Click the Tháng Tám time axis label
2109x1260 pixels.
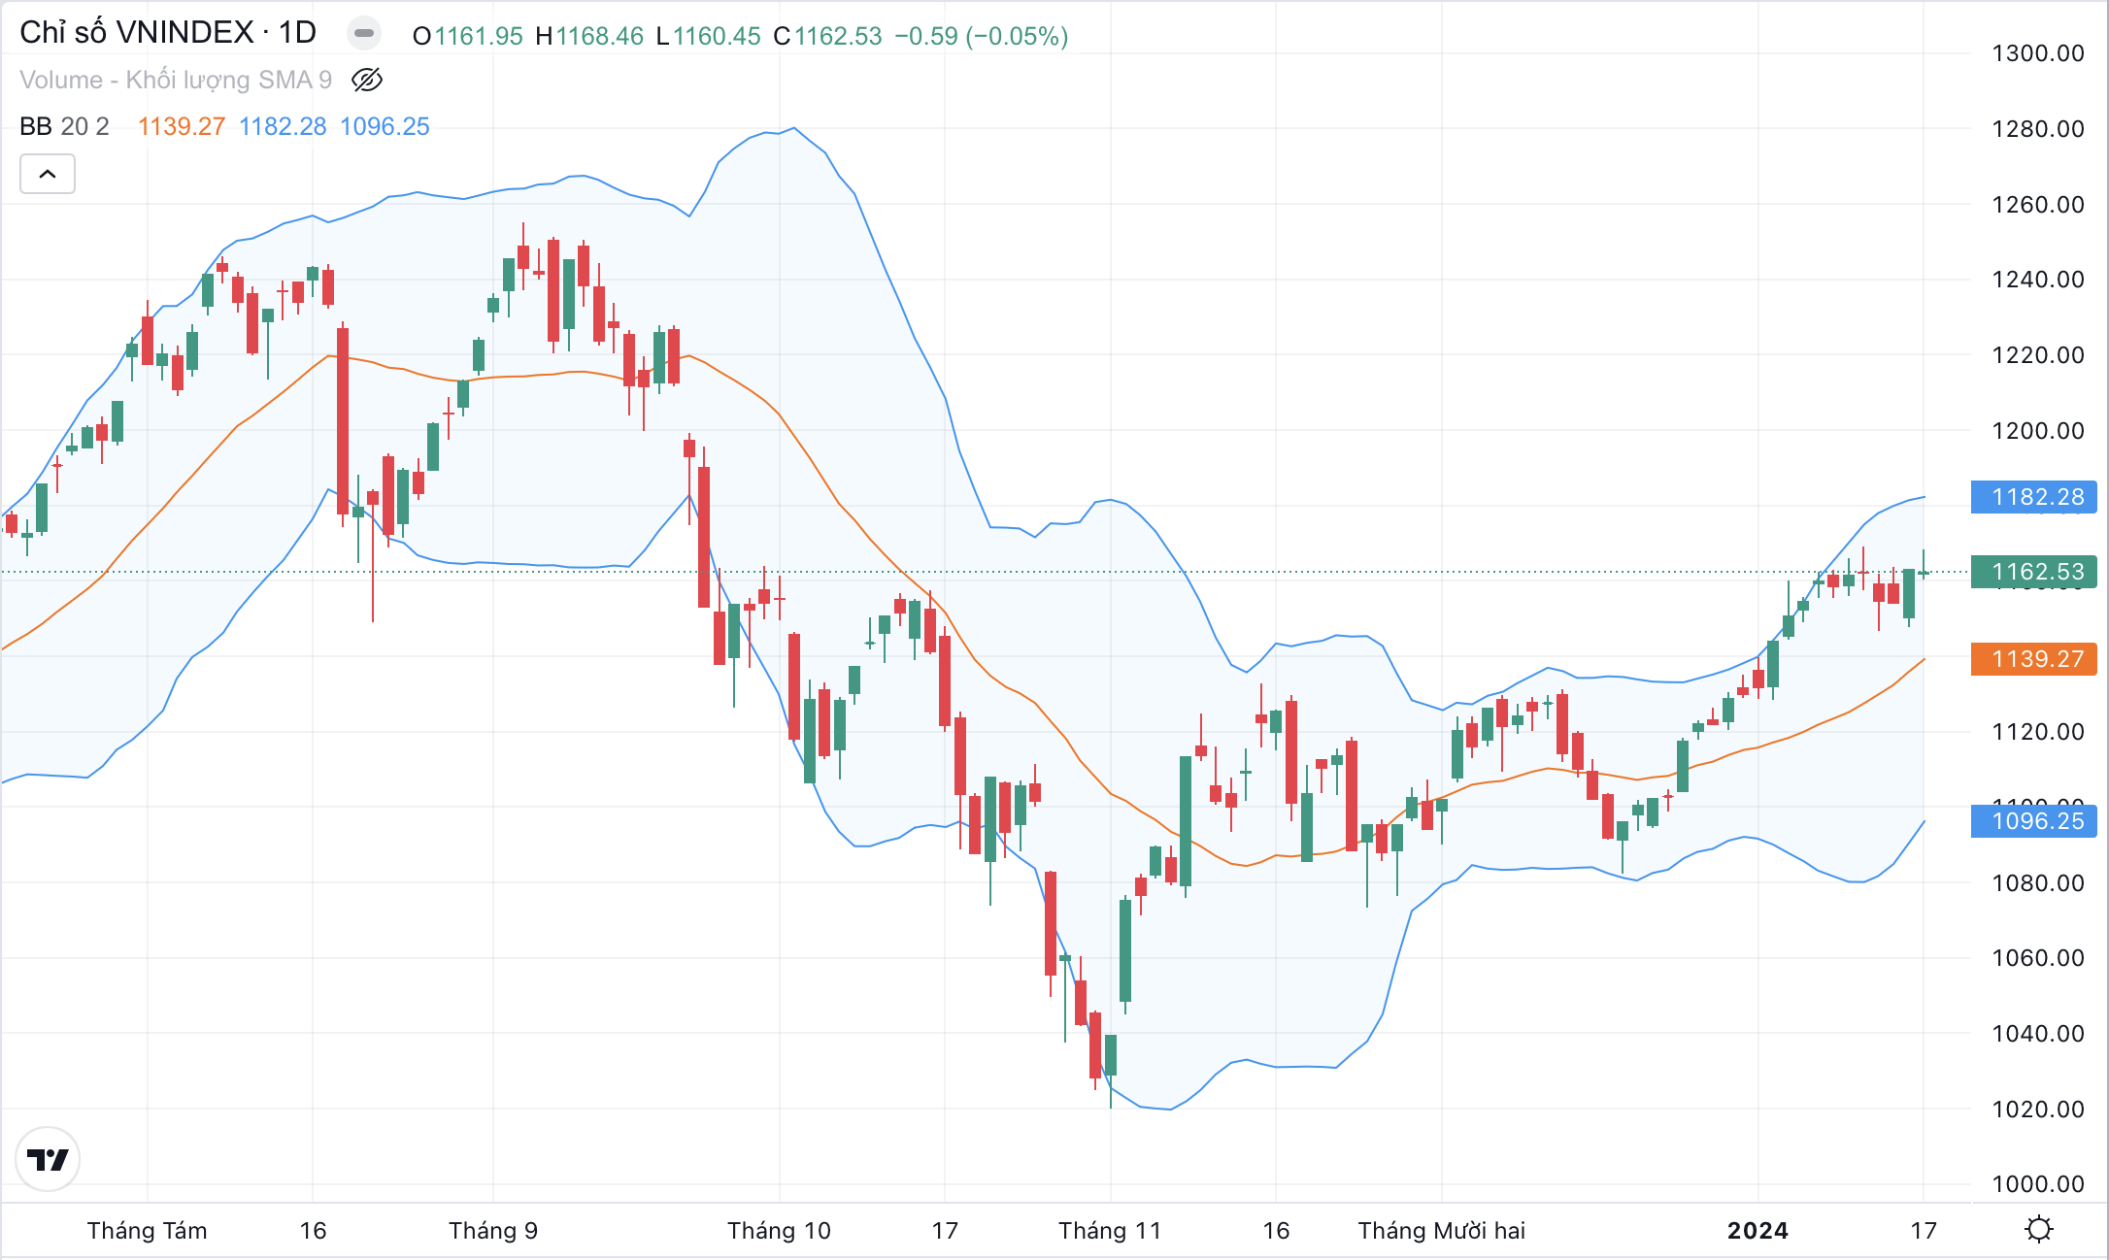(148, 1231)
